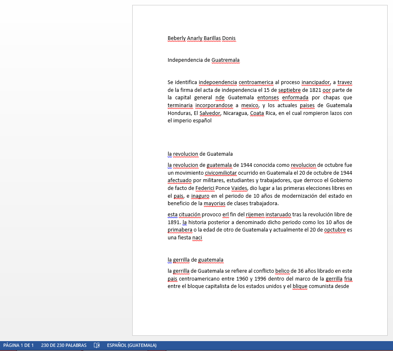Click the truncated word 'naci'
The width and height of the screenshot is (393, 351).
(x=197, y=237)
